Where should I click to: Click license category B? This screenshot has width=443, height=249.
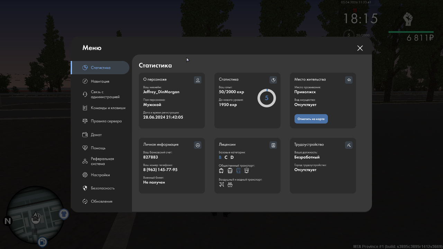[x=220, y=157]
